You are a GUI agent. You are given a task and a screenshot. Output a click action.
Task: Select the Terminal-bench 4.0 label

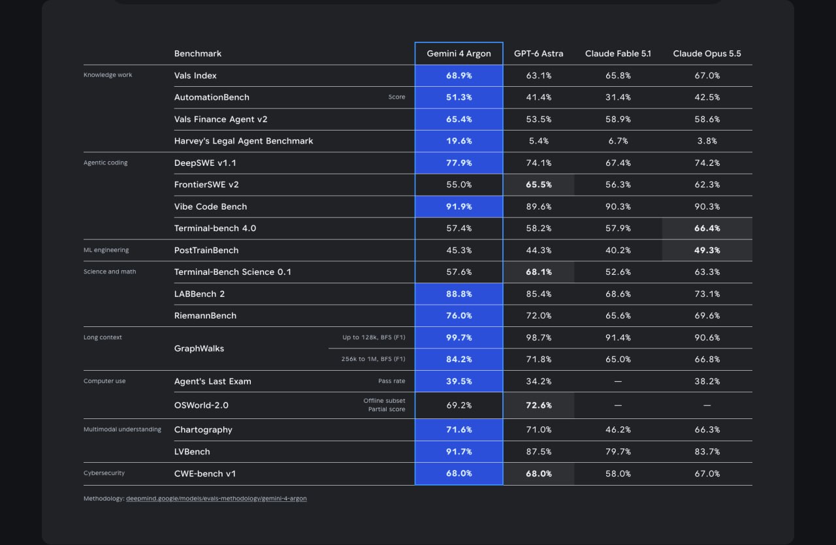click(x=215, y=228)
